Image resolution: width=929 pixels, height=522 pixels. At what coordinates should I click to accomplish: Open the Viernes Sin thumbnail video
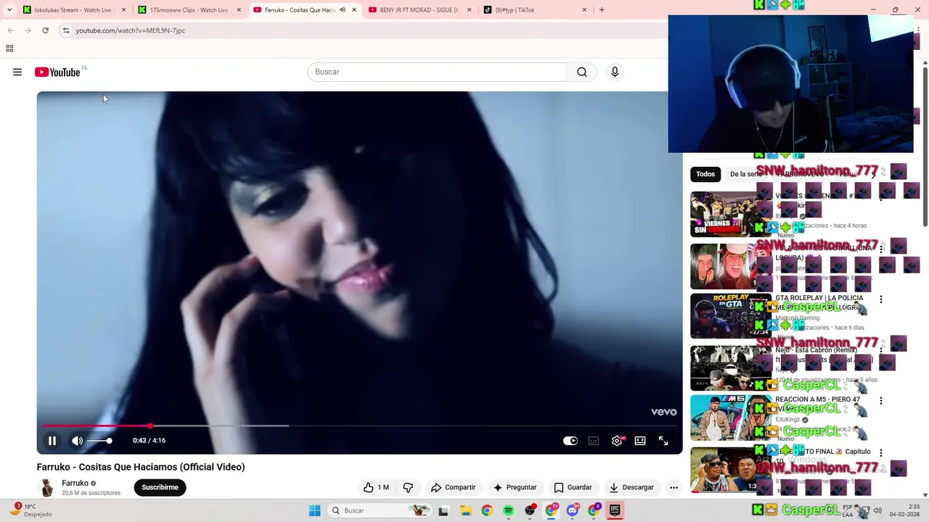730,214
